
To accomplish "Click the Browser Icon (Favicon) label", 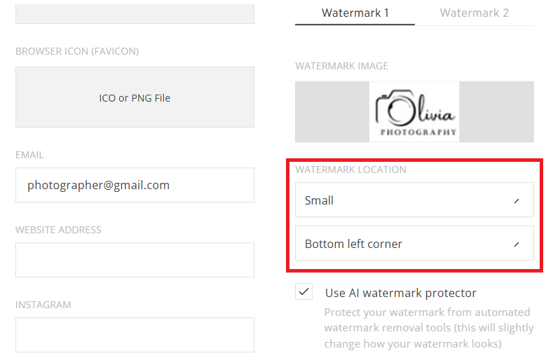I will click(x=77, y=51).
